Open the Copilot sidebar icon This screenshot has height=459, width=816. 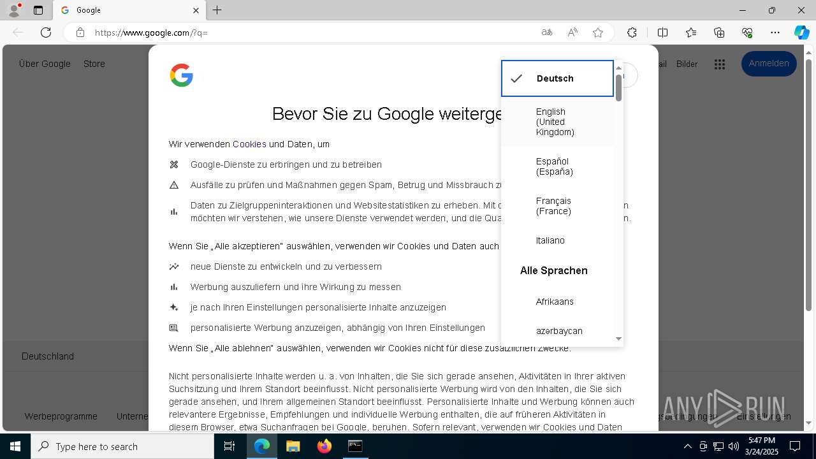coord(801,33)
